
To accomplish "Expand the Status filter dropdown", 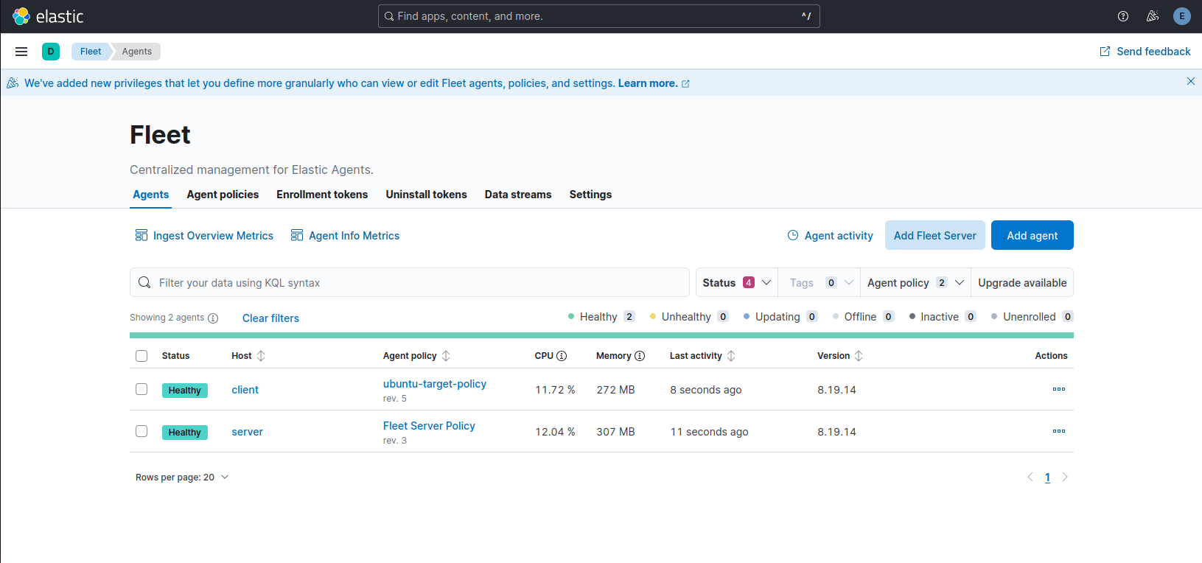I will 736,283.
